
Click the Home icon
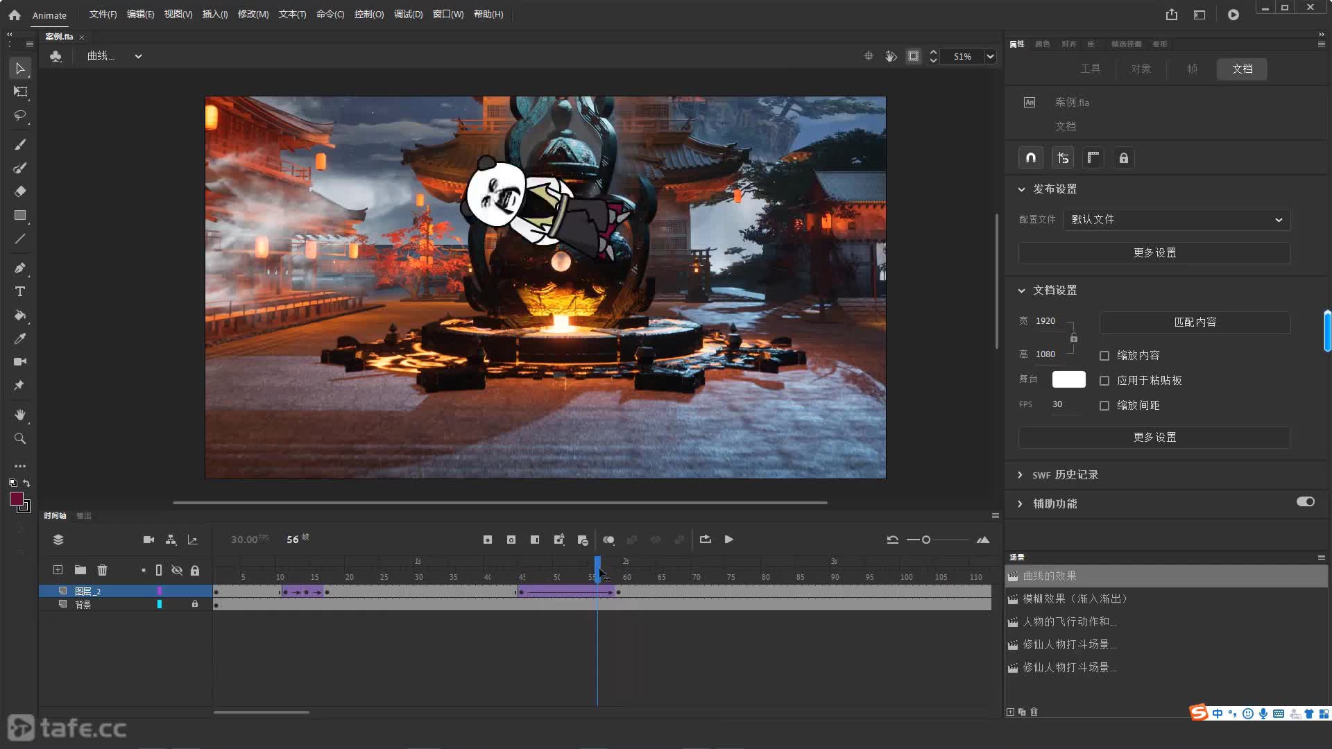(x=15, y=15)
